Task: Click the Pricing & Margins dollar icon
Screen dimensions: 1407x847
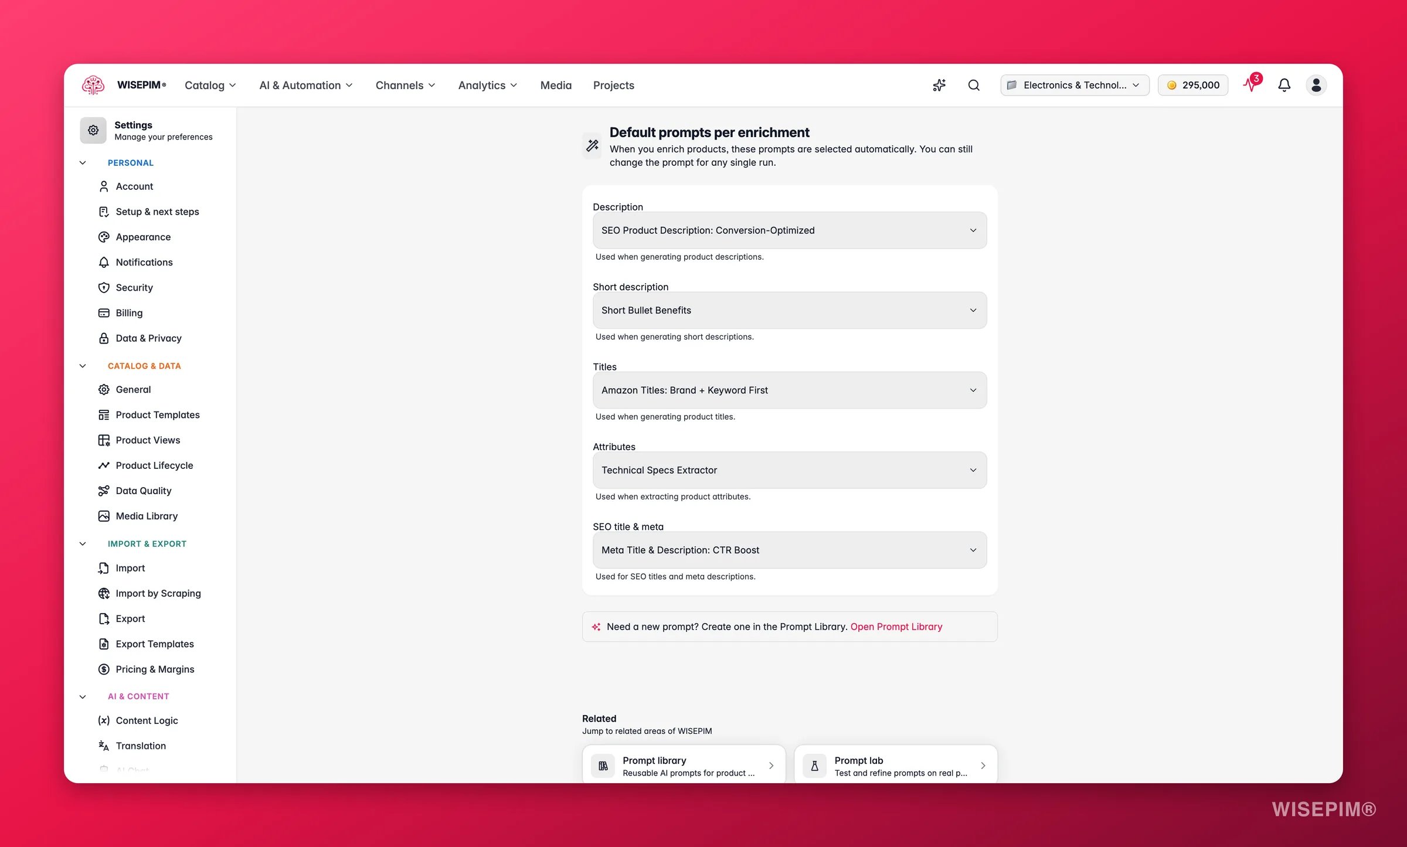Action: click(x=104, y=669)
